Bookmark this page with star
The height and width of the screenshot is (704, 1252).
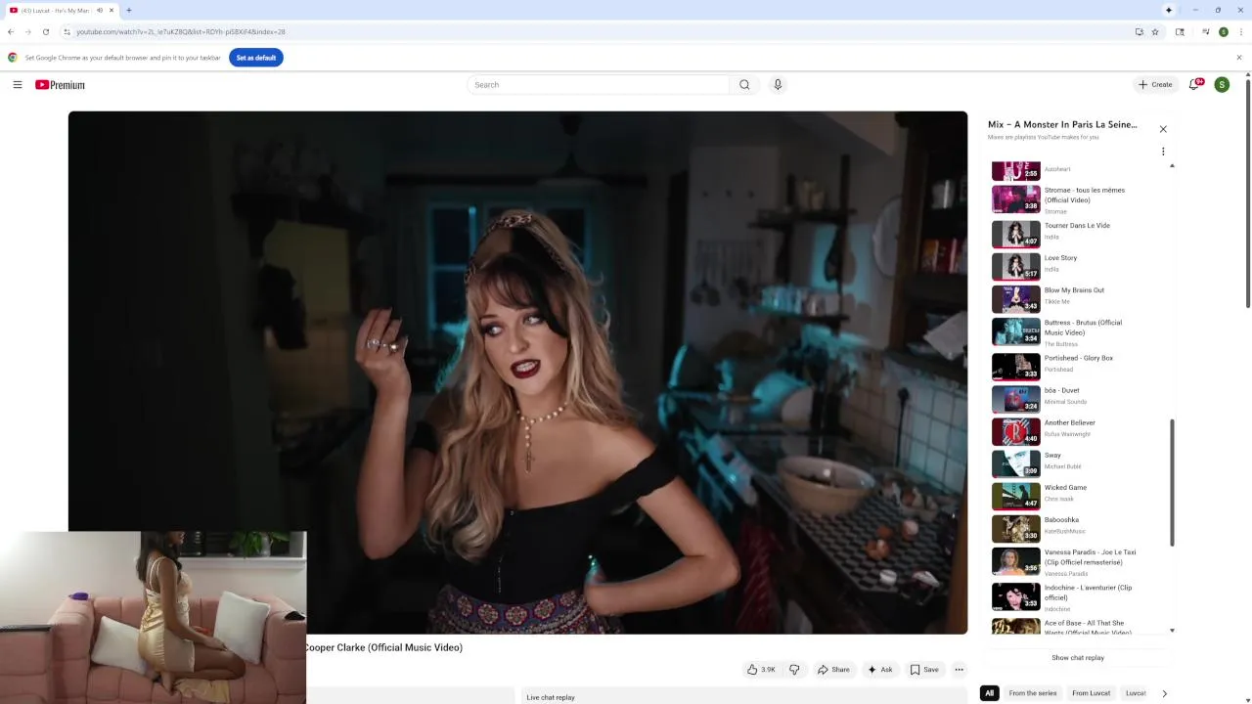point(1155,31)
